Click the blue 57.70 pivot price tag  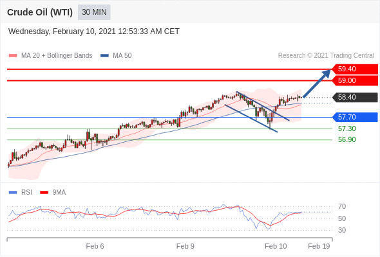tap(355, 118)
